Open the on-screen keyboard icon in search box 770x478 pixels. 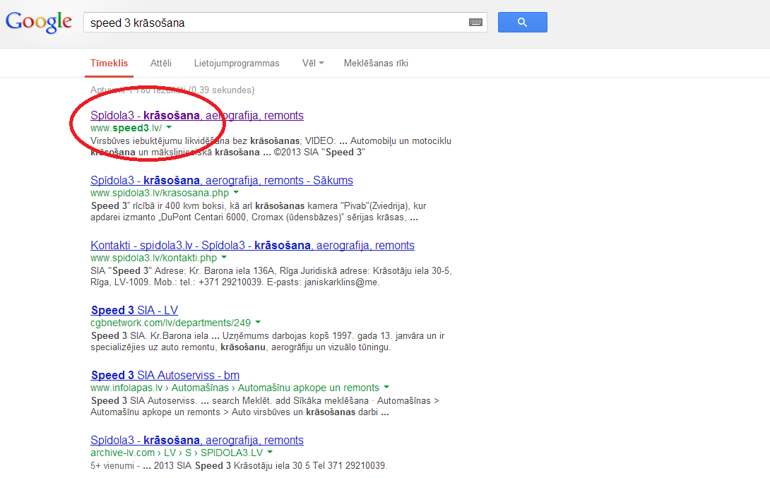476,23
